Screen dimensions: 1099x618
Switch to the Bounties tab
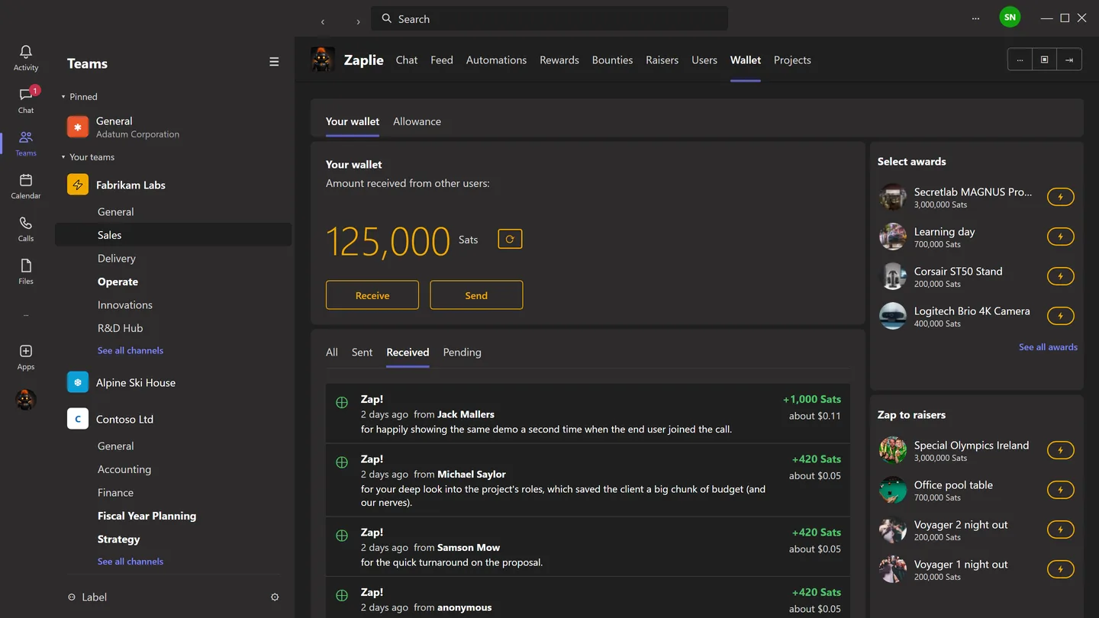pyautogui.click(x=612, y=60)
